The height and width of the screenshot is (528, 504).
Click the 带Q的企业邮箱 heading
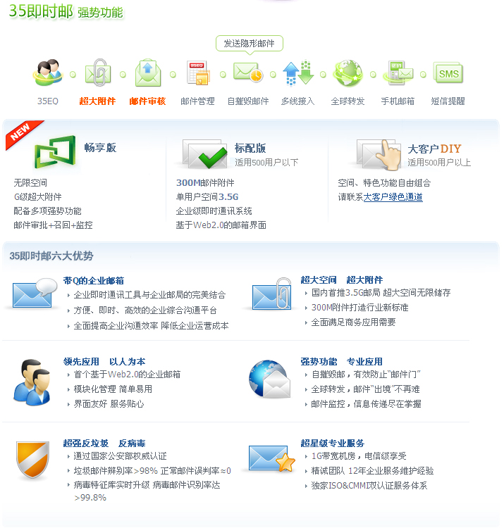[94, 280]
